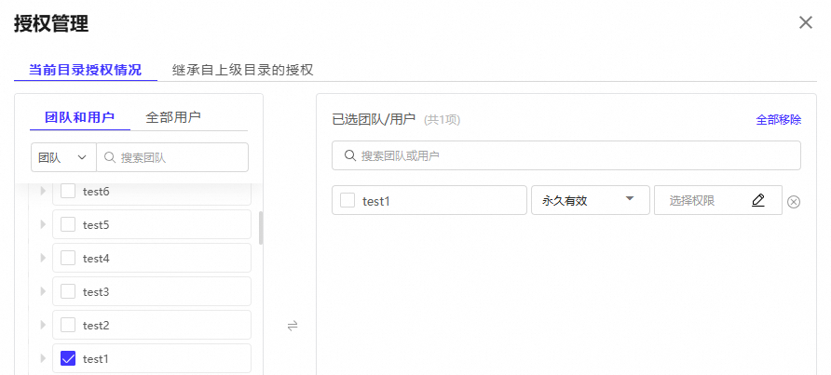This screenshot has height=375, width=831.
Task: Expand the test3 tree node
Action: pyautogui.click(x=44, y=291)
